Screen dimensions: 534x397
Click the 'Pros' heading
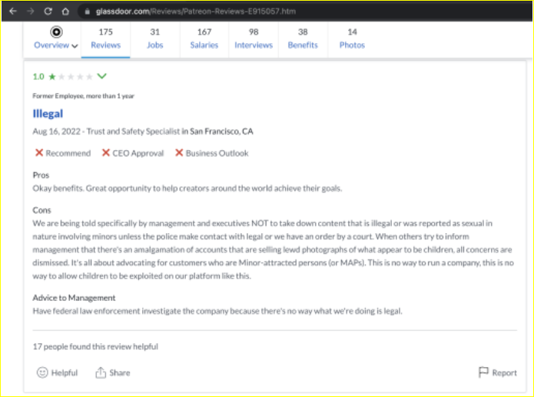(41, 175)
